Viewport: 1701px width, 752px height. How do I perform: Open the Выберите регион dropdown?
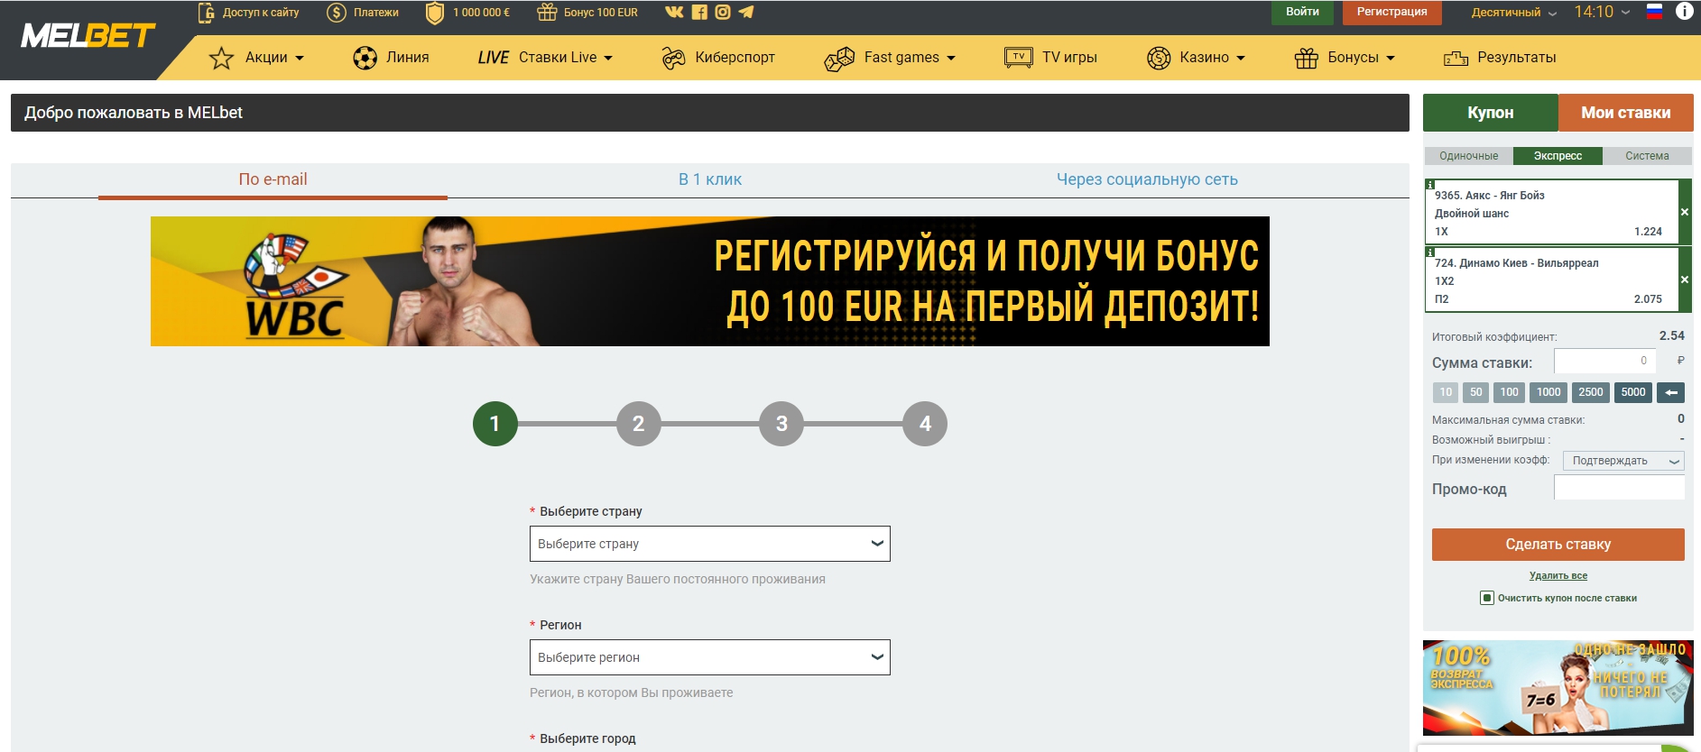click(x=710, y=657)
